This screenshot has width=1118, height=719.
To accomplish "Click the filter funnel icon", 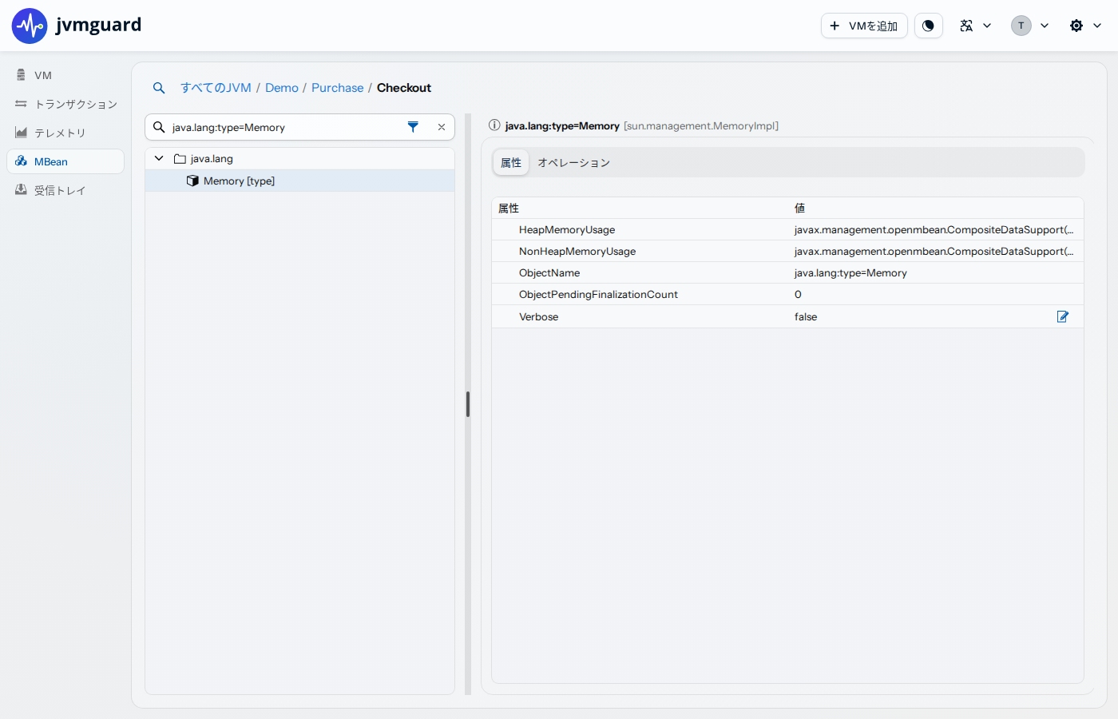I will (x=413, y=127).
